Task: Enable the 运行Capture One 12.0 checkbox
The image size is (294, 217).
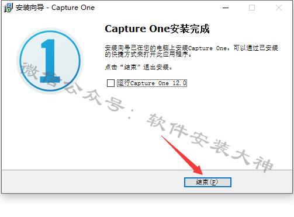Action: pyautogui.click(x=110, y=83)
